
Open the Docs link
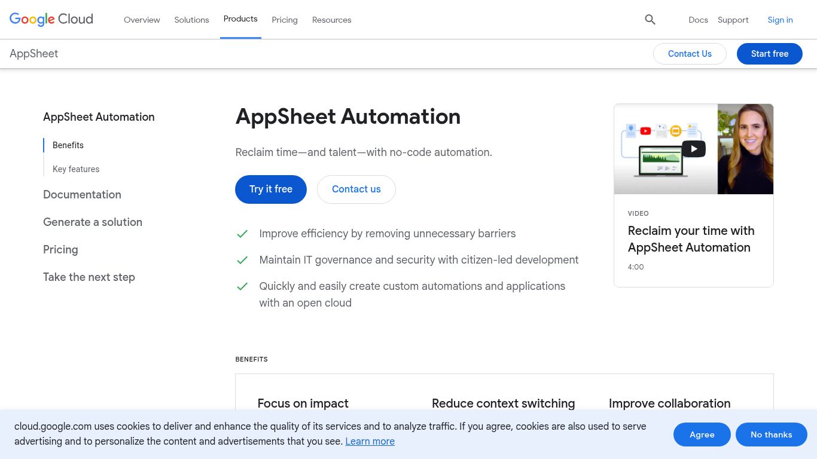point(698,20)
